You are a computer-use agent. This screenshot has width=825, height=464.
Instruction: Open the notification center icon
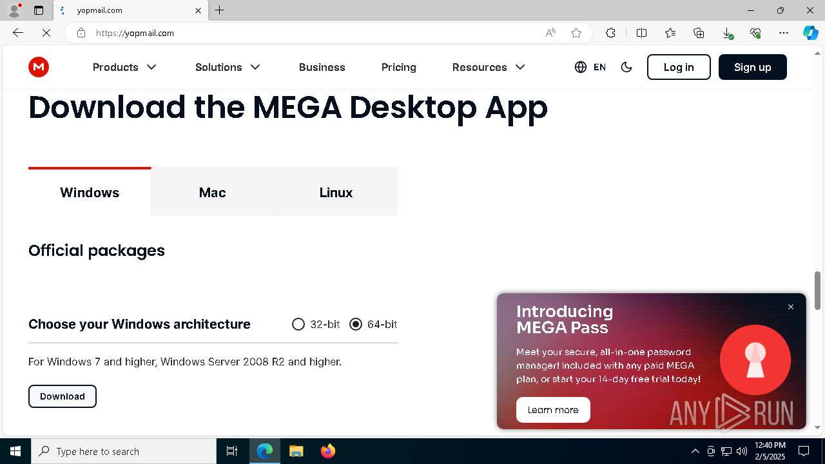[804, 451]
